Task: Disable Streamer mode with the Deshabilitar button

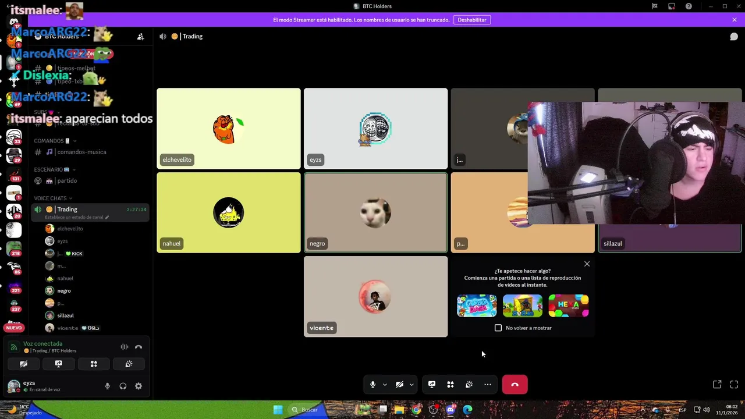Action: 472,20
